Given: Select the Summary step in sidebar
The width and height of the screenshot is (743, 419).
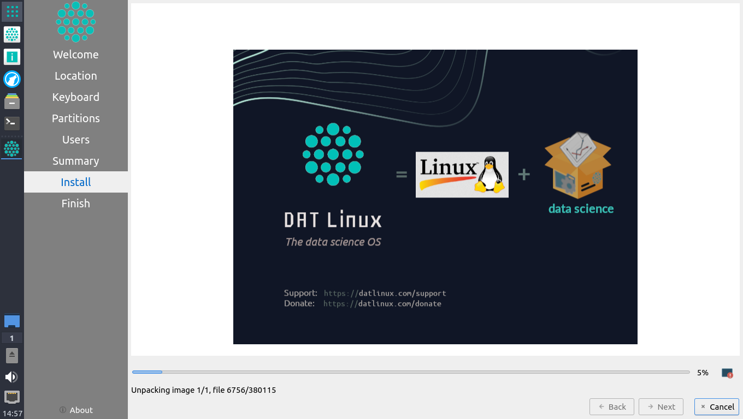Looking at the screenshot, I should click(75, 161).
